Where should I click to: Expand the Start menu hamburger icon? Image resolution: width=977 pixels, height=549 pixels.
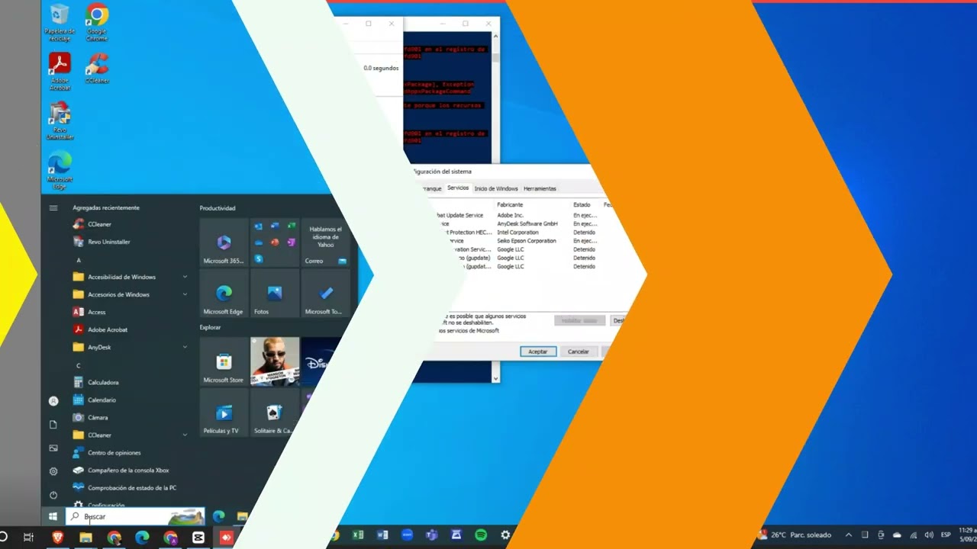pos(53,207)
